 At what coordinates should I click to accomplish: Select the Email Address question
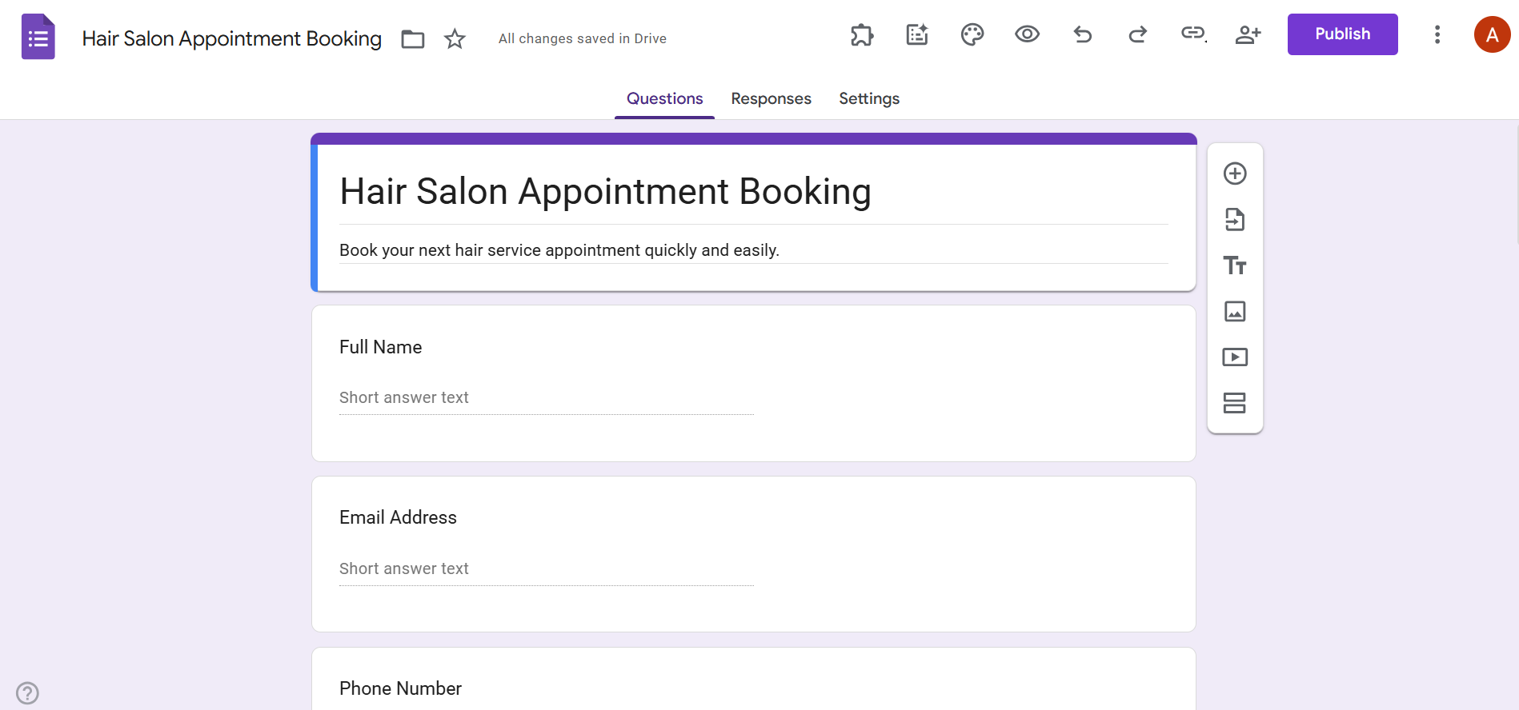pyautogui.click(x=753, y=554)
